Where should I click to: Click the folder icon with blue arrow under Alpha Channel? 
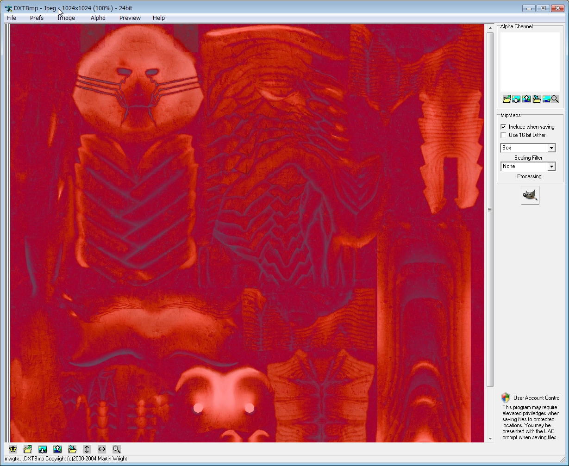tap(537, 99)
